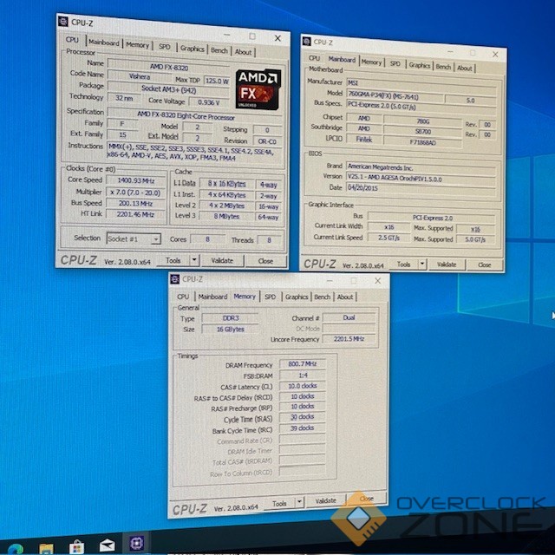
Task: Click the memory Size 16 GBytes field
Action: (x=230, y=330)
